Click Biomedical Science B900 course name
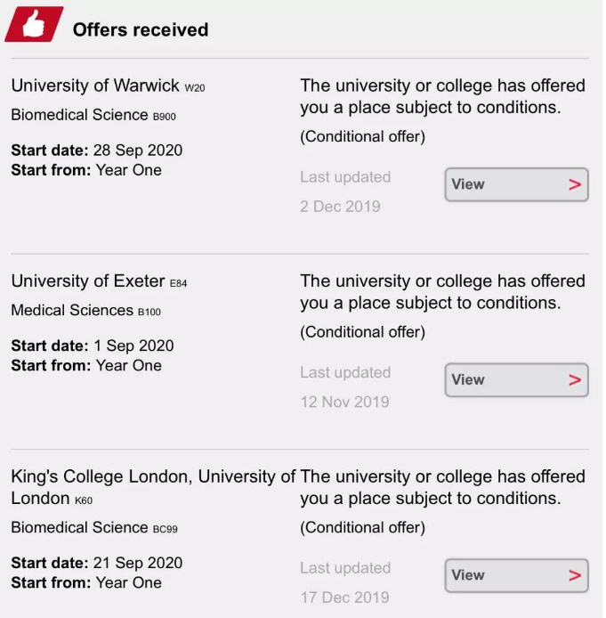 point(93,115)
